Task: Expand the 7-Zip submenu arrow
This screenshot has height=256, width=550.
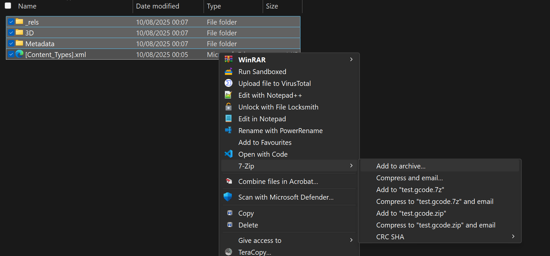Action: coord(351,166)
